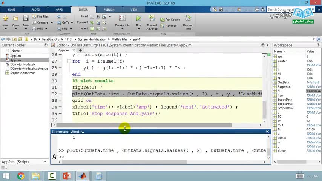Click the editor horizontal scrollbar
The height and width of the screenshot is (181, 322).
click(144, 125)
